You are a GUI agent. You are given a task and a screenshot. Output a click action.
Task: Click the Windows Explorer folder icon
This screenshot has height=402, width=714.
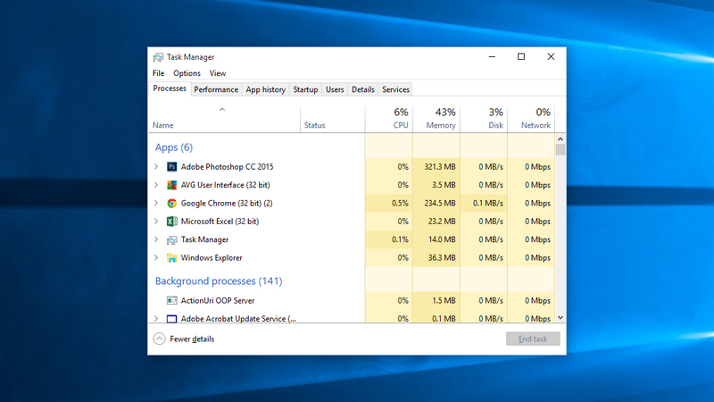click(171, 258)
